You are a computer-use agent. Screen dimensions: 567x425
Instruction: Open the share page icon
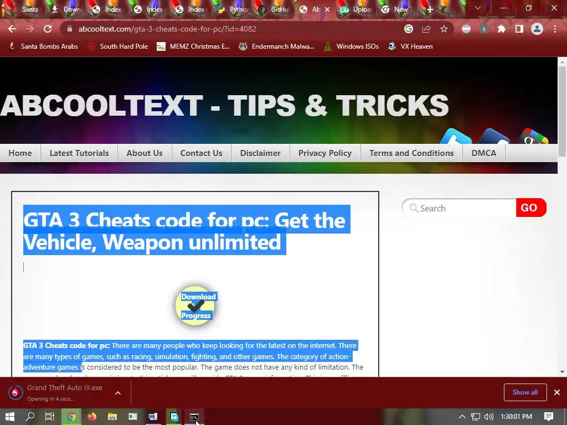pos(426,29)
